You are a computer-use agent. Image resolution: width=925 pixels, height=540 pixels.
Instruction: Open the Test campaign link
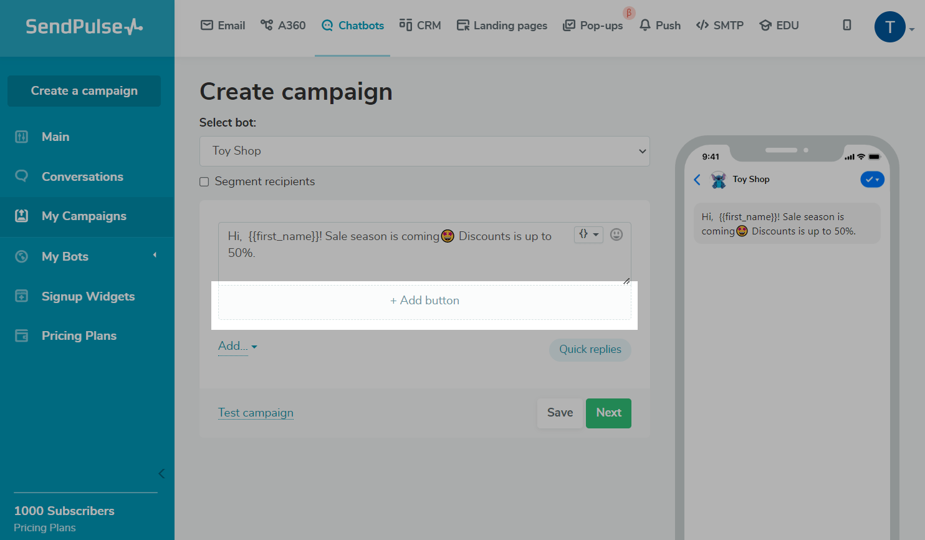coord(256,413)
